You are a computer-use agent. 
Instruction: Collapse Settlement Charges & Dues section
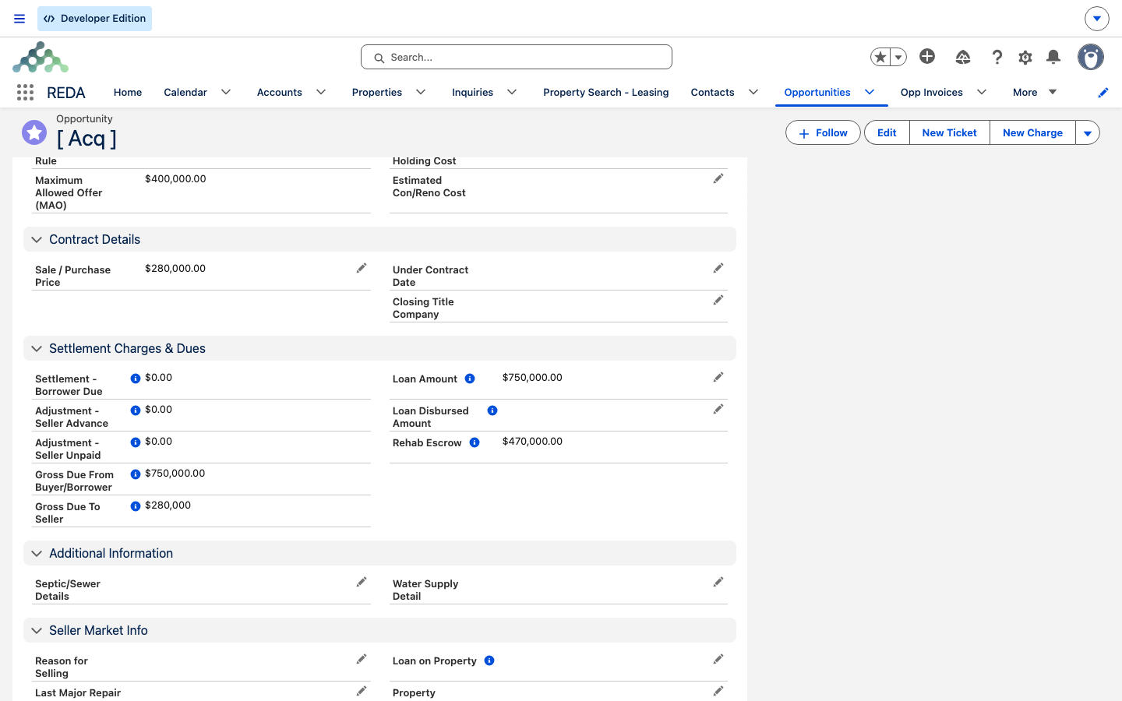[x=37, y=349]
